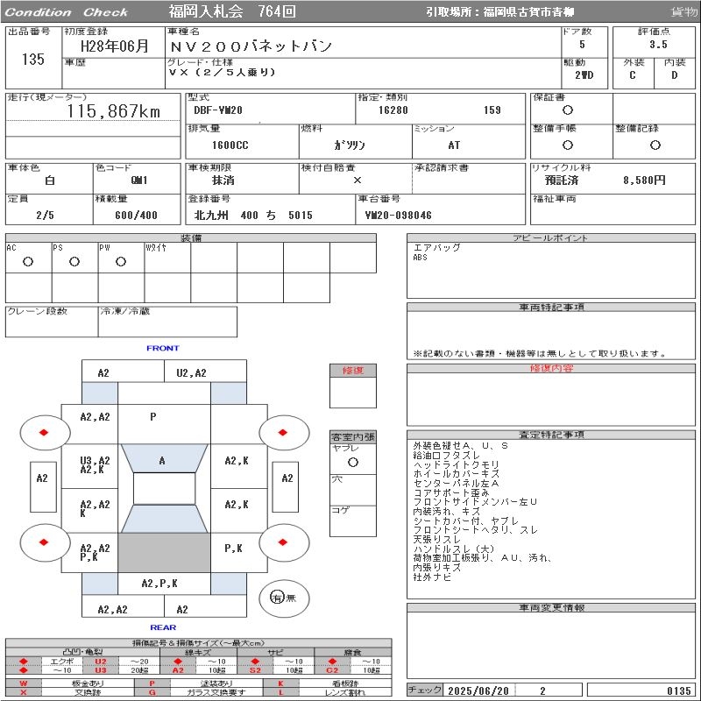The image size is (701, 701).
Task: Click the U2,A2 front bumper damage code
Action: tap(191, 373)
